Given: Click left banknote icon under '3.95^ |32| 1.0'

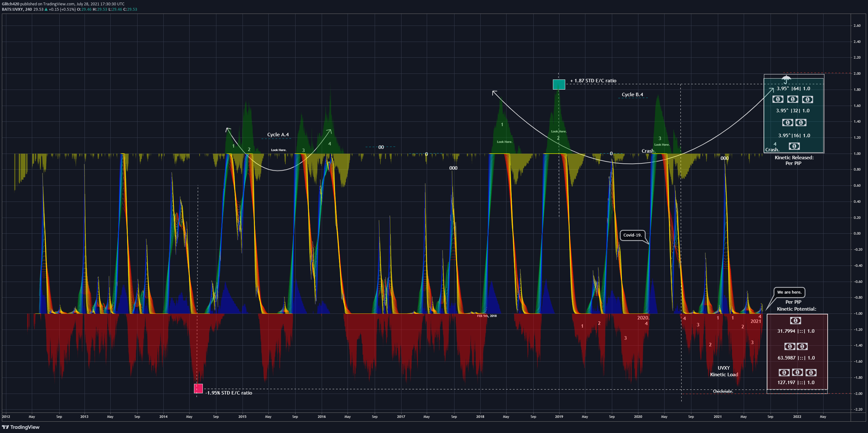Looking at the screenshot, I should click(x=788, y=123).
